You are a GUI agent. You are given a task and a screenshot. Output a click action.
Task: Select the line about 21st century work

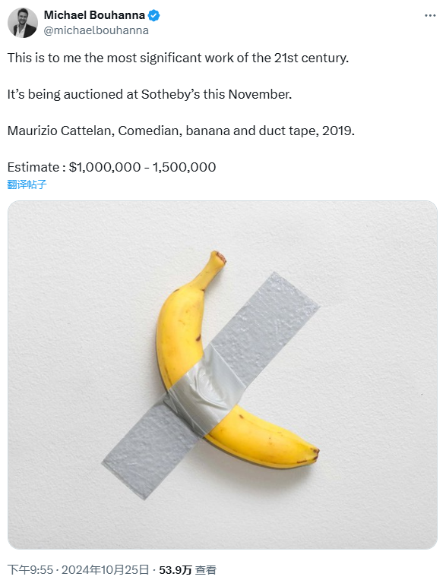(x=178, y=58)
